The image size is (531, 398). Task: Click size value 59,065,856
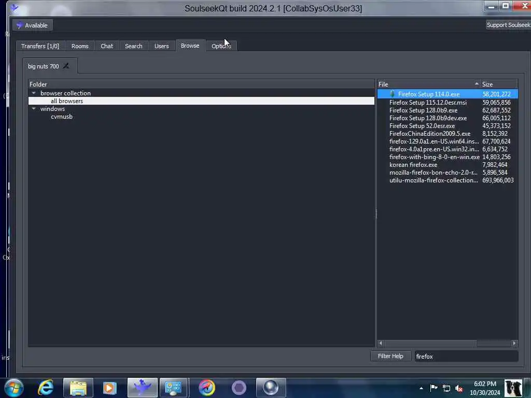(496, 102)
